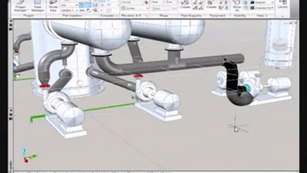This screenshot has width=307, height=173.
Task: Select the pump on the right skid
Action: [x=253, y=82]
